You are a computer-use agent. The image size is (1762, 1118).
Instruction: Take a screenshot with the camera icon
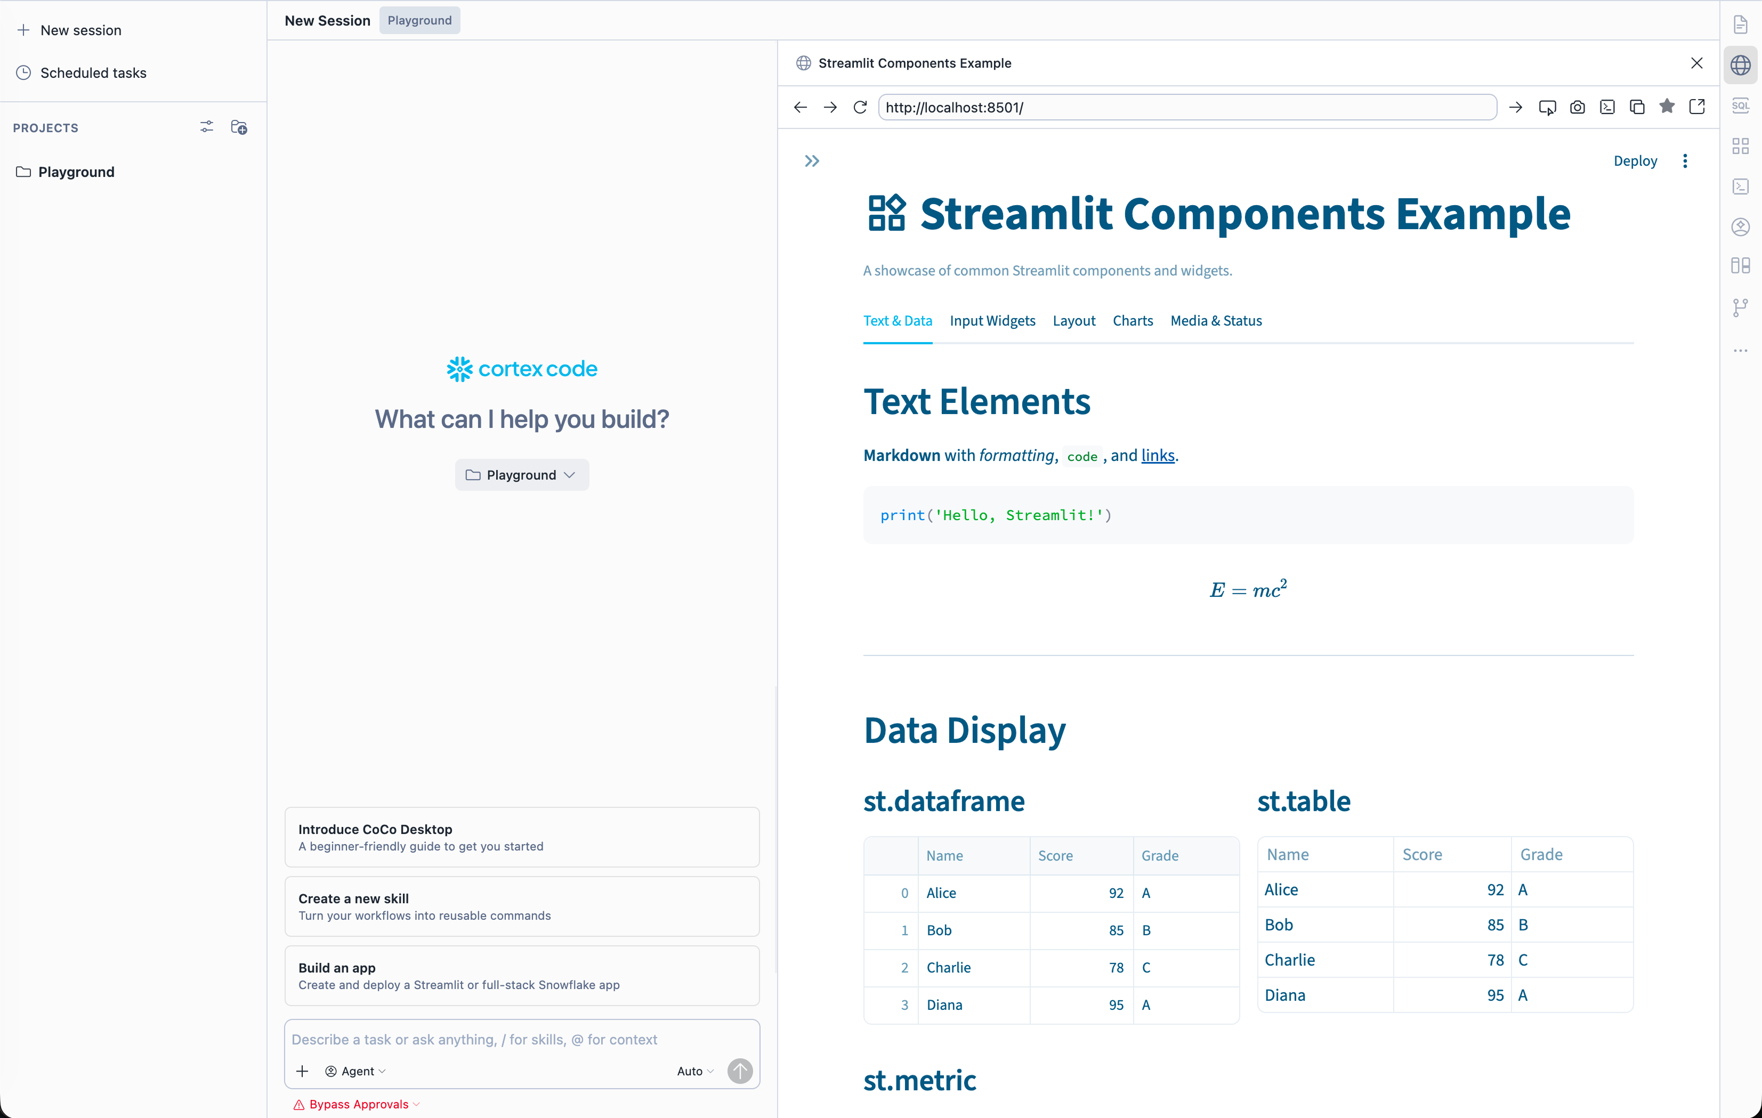click(1577, 108)
